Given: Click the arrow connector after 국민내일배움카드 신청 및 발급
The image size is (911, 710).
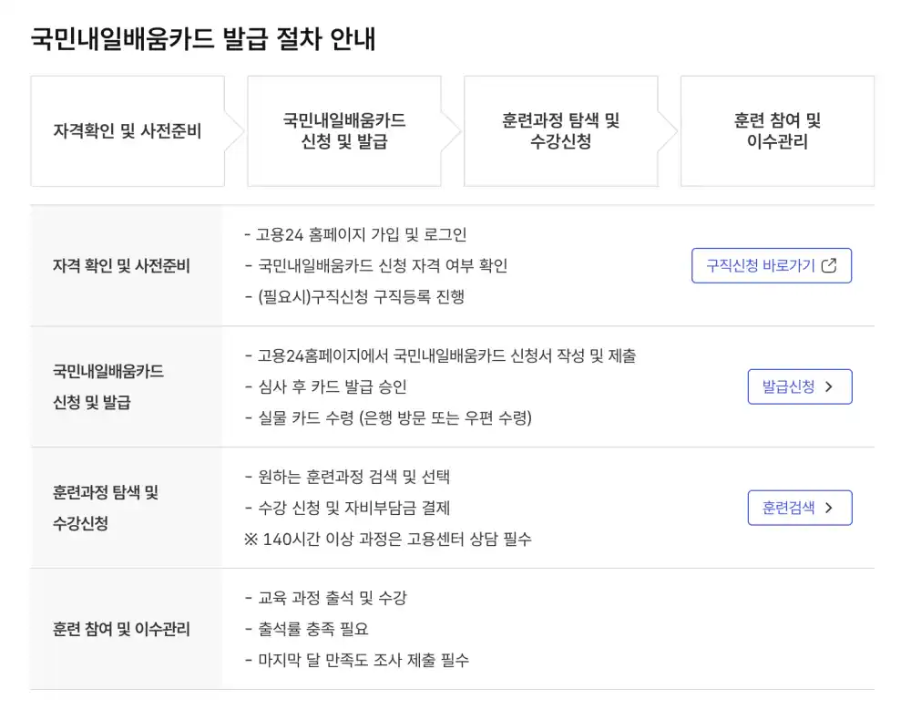Looking at the screenshot, I should pos(453,130).
